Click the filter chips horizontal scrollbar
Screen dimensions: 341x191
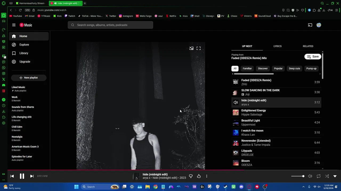tap(254, 74)
